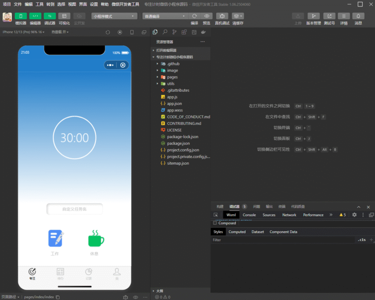Open app.json in the file explorer

click(x=174, y=103)
